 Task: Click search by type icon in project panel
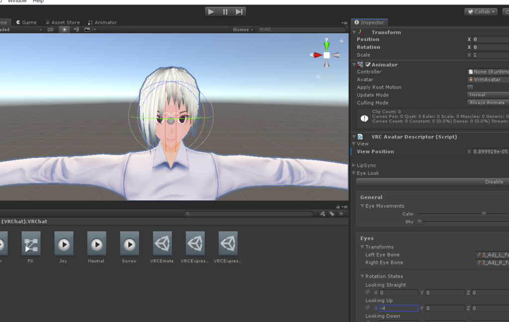coord(323,214)
